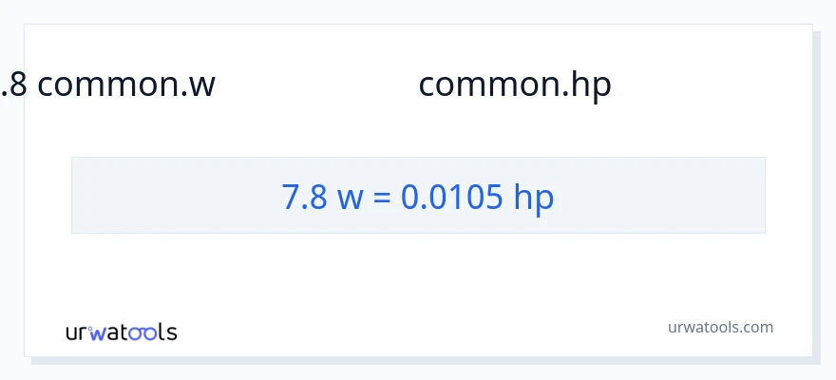Click the 'hp' suffix of the common.hp label
The height and width of the screenshot is (380, 836).
[591, 86]
